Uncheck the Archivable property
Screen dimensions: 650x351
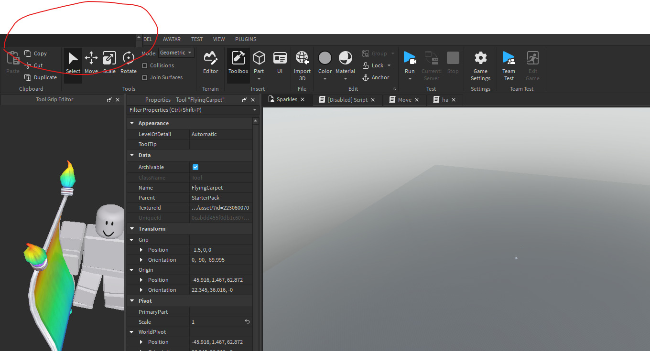[195, 167]
